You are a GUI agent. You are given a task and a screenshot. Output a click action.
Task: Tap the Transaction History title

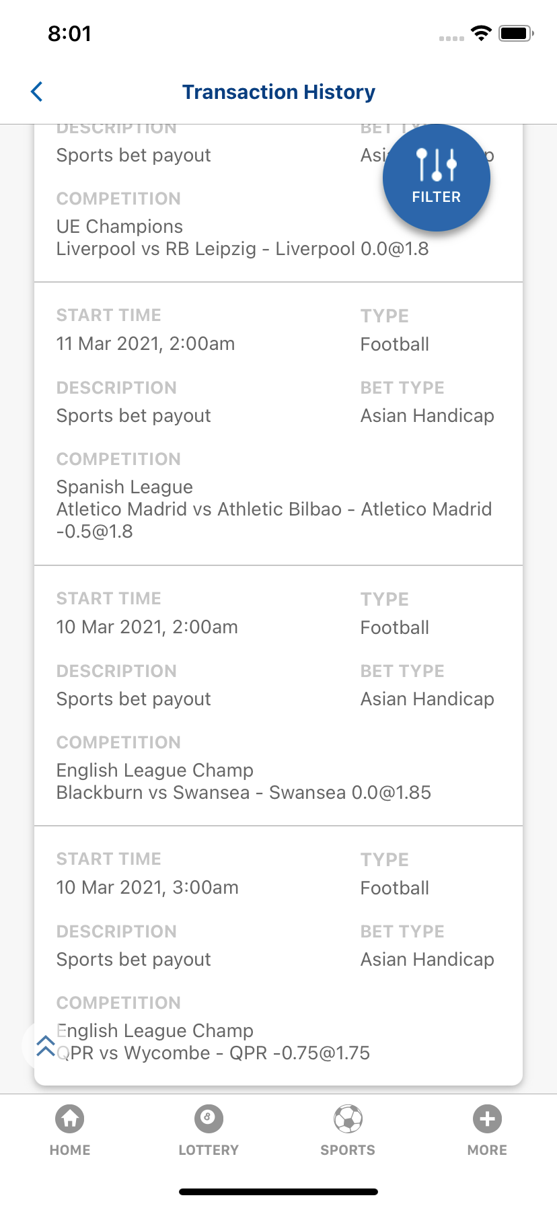(278, 92)
